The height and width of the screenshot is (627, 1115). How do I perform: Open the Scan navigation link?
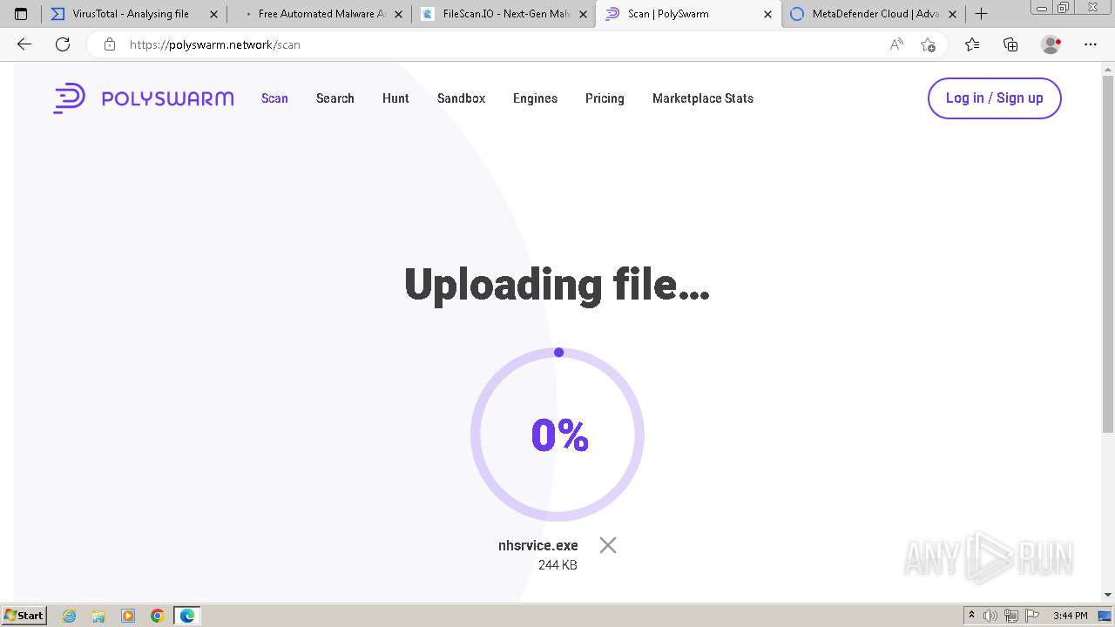[x=274, y=98]
